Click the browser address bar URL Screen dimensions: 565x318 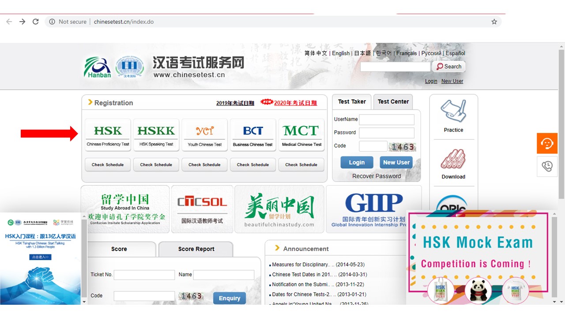coord(124,22)
